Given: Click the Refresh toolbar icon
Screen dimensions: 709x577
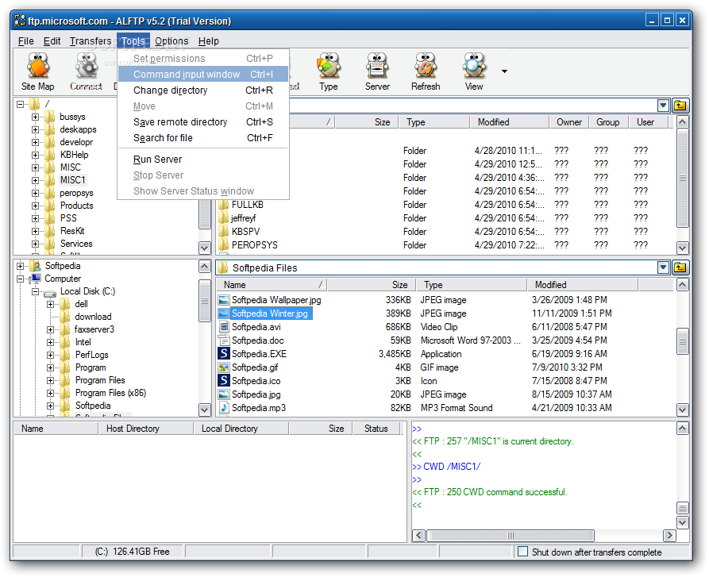Looking at the screenshot, I should tap(426, 72).
